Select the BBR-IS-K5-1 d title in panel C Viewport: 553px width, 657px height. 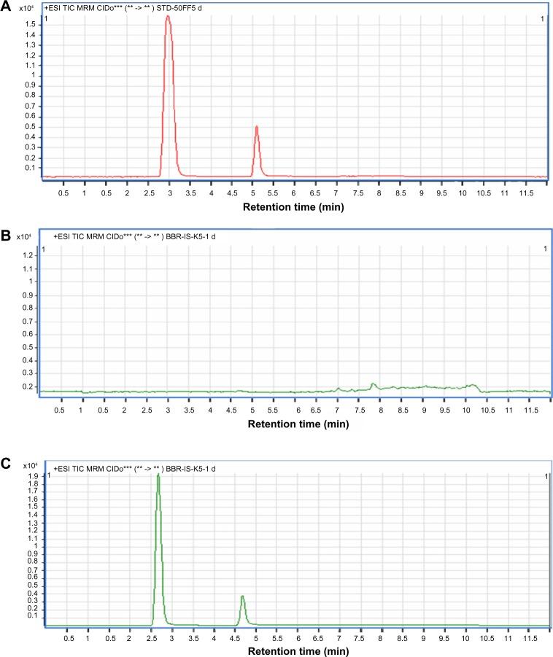[x=190, y=468]
